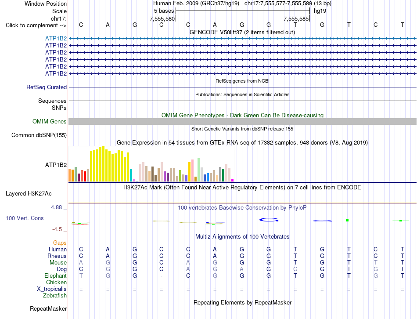
Task: Click the gray OMIM Genes bar
Action: [x=242, y=121]
